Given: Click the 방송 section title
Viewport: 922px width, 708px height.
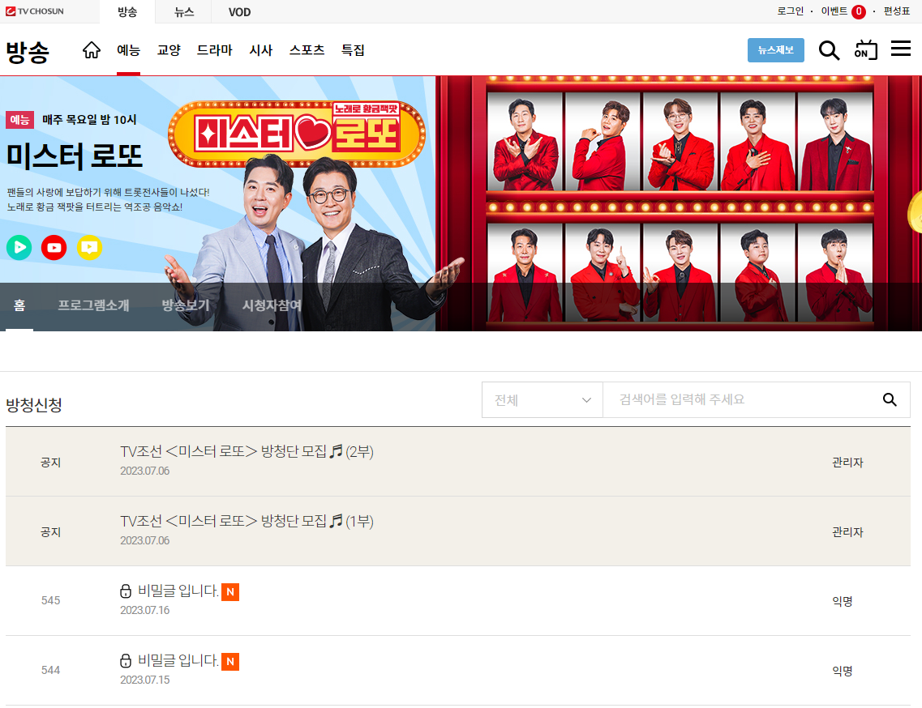Looking at the screenshot, I should pos(28,52).
